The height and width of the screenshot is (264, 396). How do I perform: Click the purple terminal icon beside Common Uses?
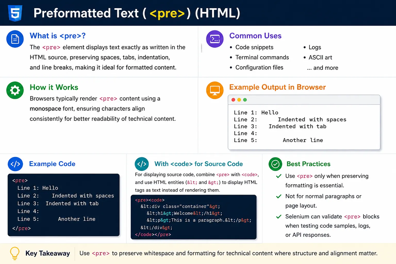[215, 39]
